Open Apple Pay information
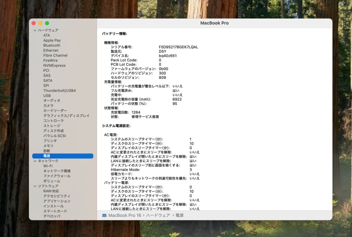Viewport: 352px width, 237px height. click(x=53, y=40)
